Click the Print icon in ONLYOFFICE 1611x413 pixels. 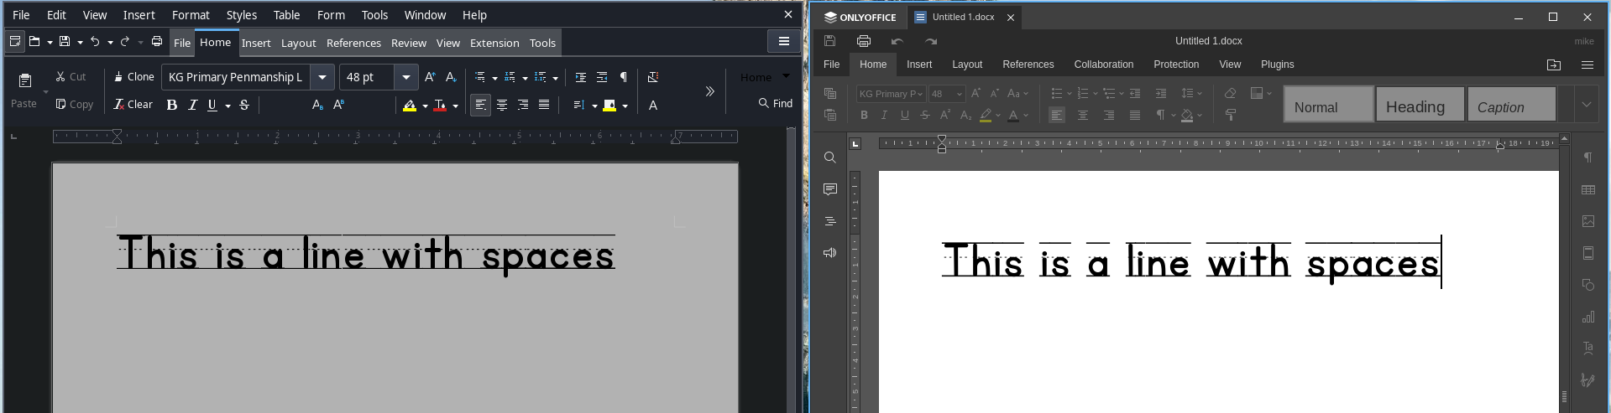point(864,41)
